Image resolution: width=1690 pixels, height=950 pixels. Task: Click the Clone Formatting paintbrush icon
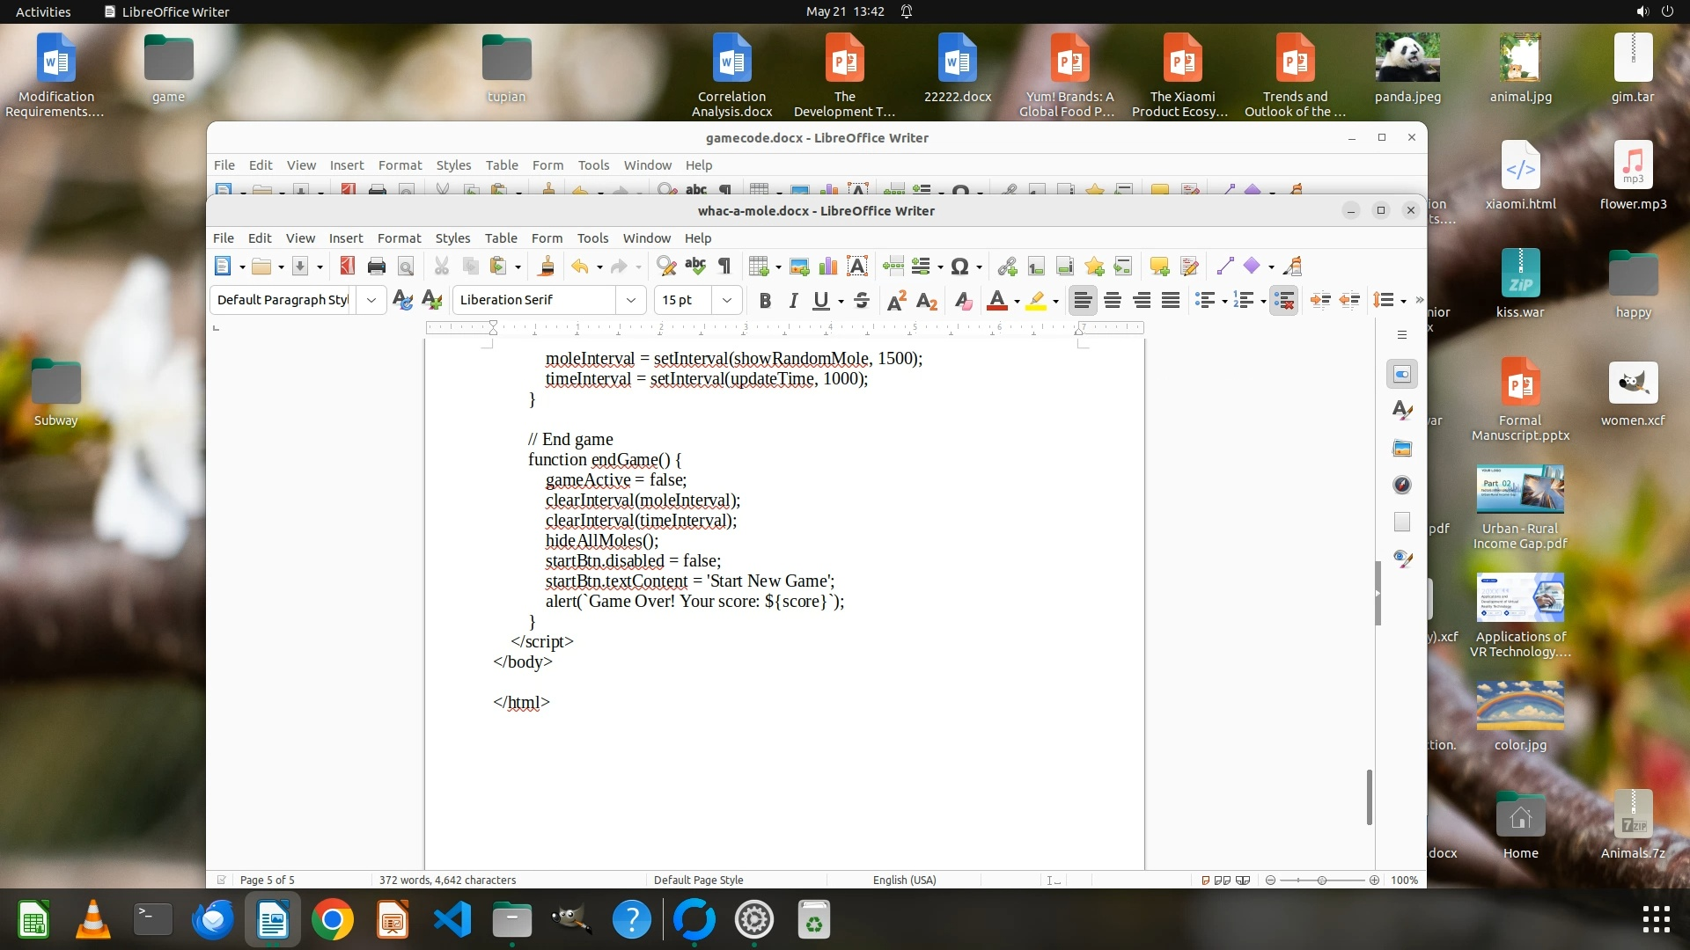(546, 267)
